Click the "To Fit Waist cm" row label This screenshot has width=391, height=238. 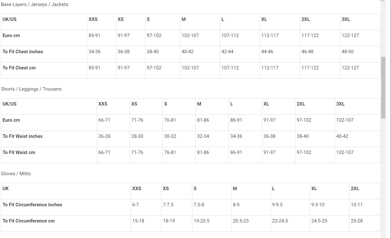19,152
